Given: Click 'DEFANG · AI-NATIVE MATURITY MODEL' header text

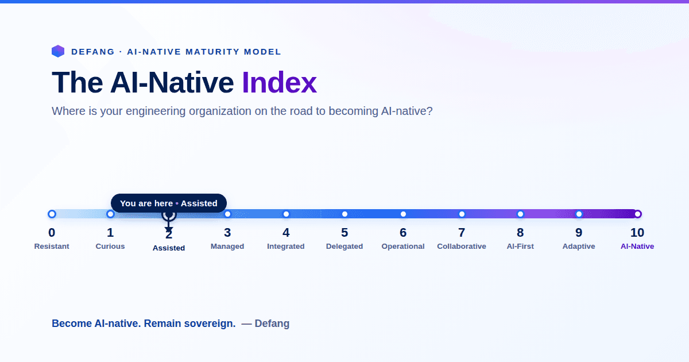Looking at the screenshot, I should (x=176, y=52).
